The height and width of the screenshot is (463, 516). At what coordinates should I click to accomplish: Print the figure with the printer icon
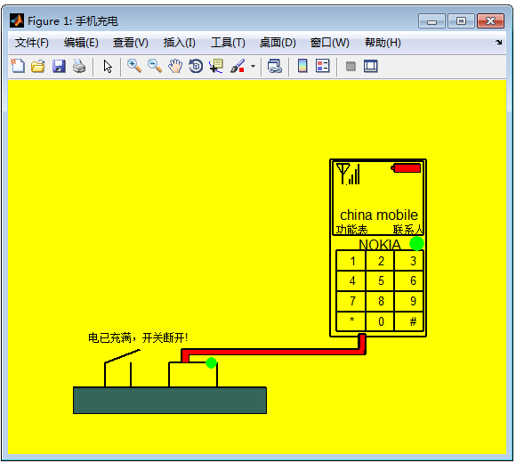79,66
